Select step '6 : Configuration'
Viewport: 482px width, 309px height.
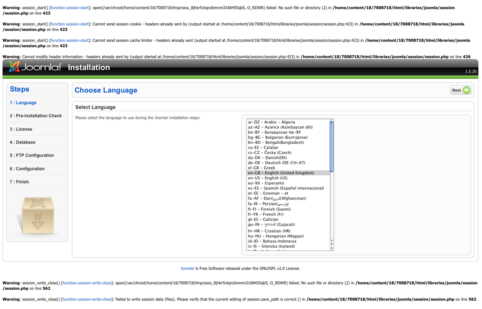click(x=27, y=169)
